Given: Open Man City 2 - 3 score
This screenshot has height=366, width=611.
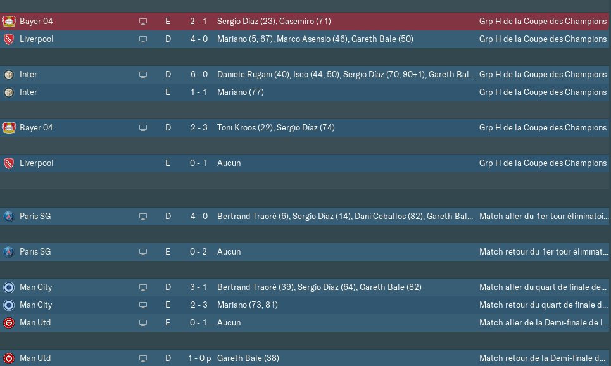Looking at the screenshot, I should point(199,305).
